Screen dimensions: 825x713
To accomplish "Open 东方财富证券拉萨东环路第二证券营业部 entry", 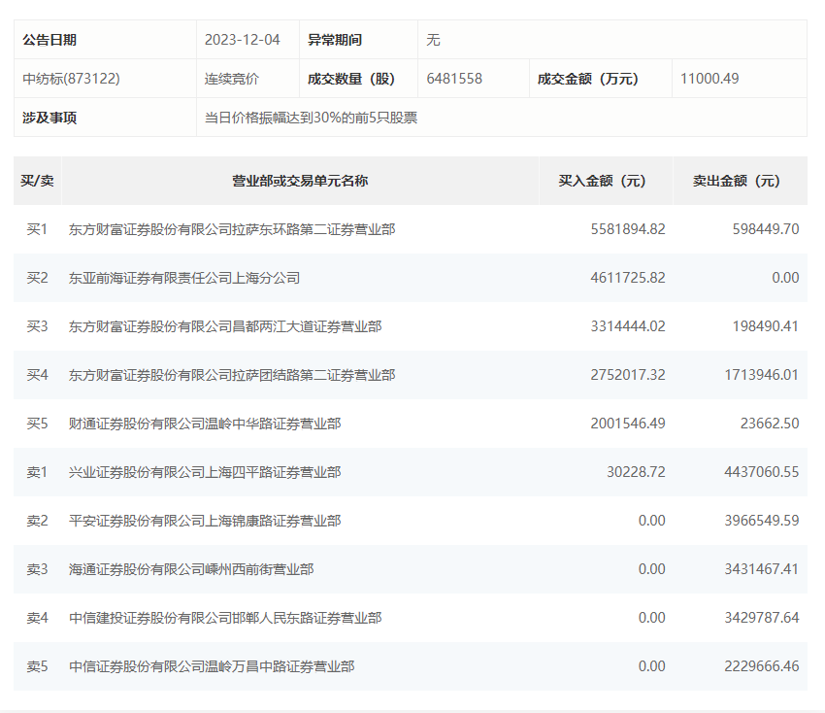I will (232, 229).
